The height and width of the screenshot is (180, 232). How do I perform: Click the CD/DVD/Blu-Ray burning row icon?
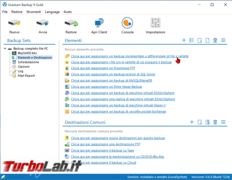[x=67, y=156]
